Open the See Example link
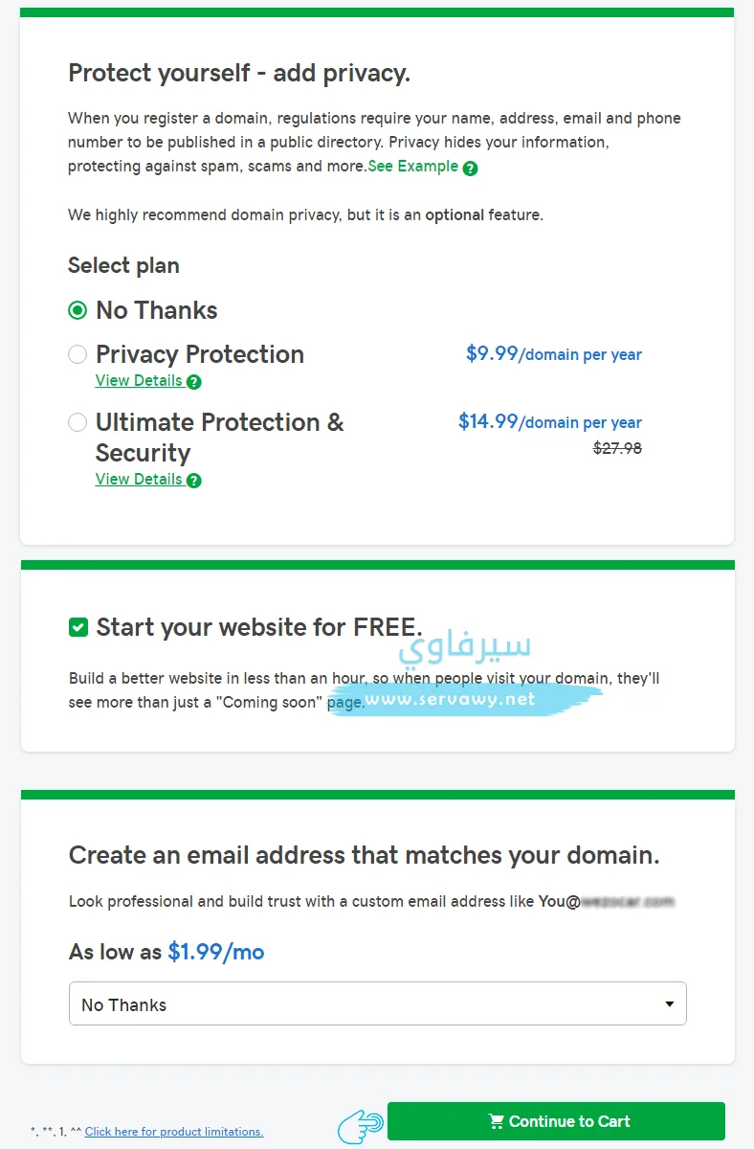The image size is (754, 1149). 413,166
